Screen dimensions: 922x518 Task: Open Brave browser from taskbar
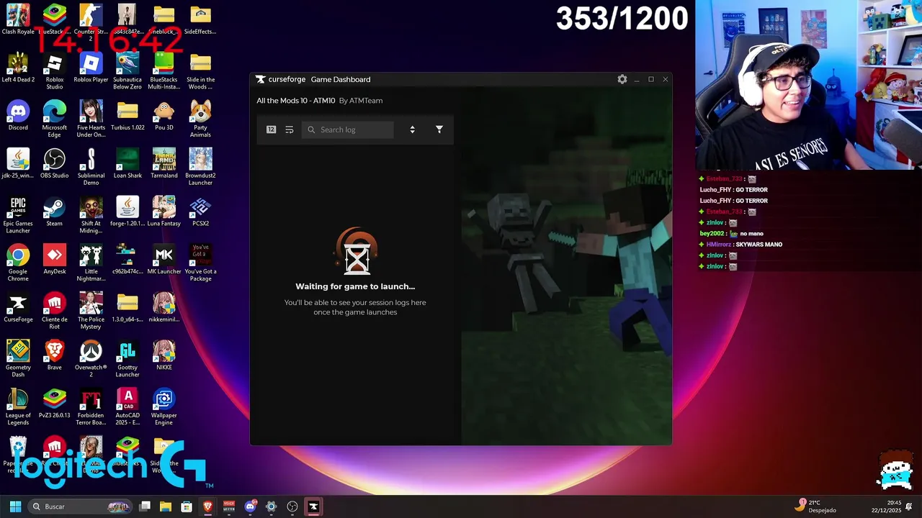(207, 506)
